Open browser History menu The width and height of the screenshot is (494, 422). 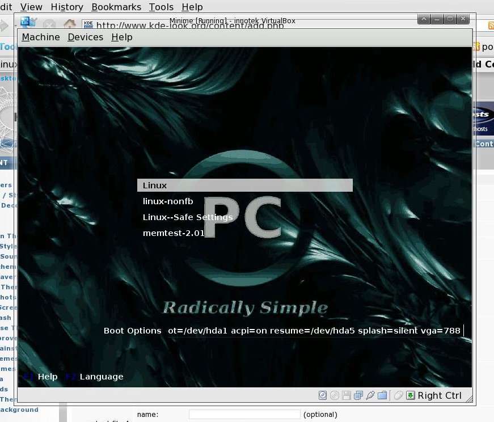tap(67, 7)
